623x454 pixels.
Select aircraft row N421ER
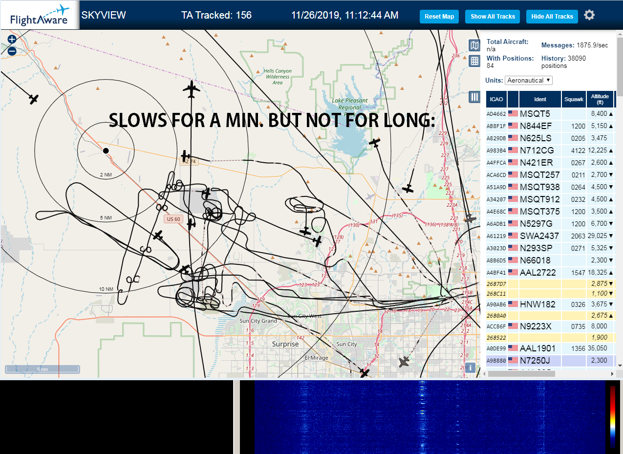tap(551, 162)
